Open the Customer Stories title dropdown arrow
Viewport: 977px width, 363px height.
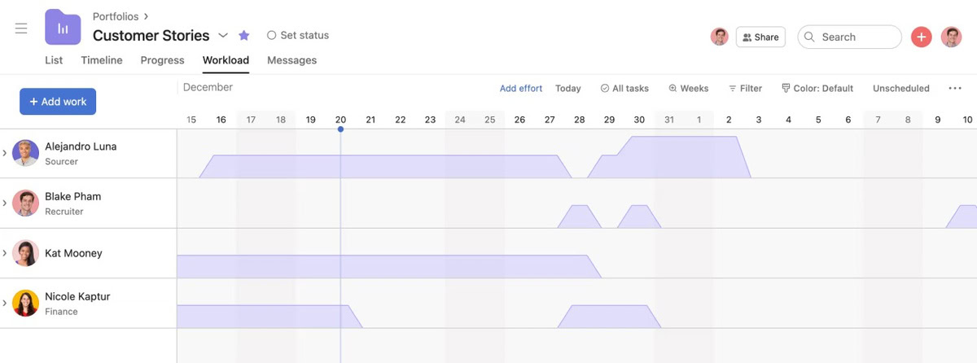pos(223,35)
